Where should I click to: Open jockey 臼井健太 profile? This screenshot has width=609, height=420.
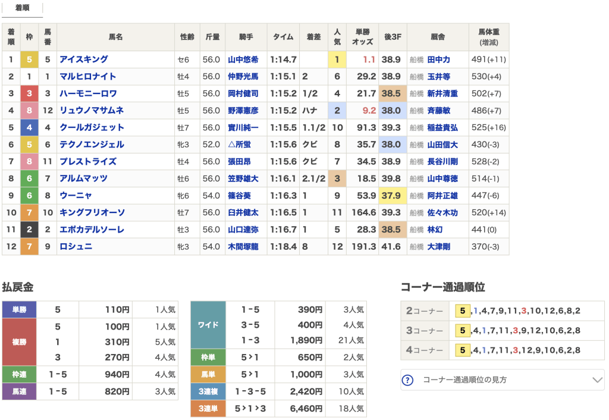pos(243,212)
